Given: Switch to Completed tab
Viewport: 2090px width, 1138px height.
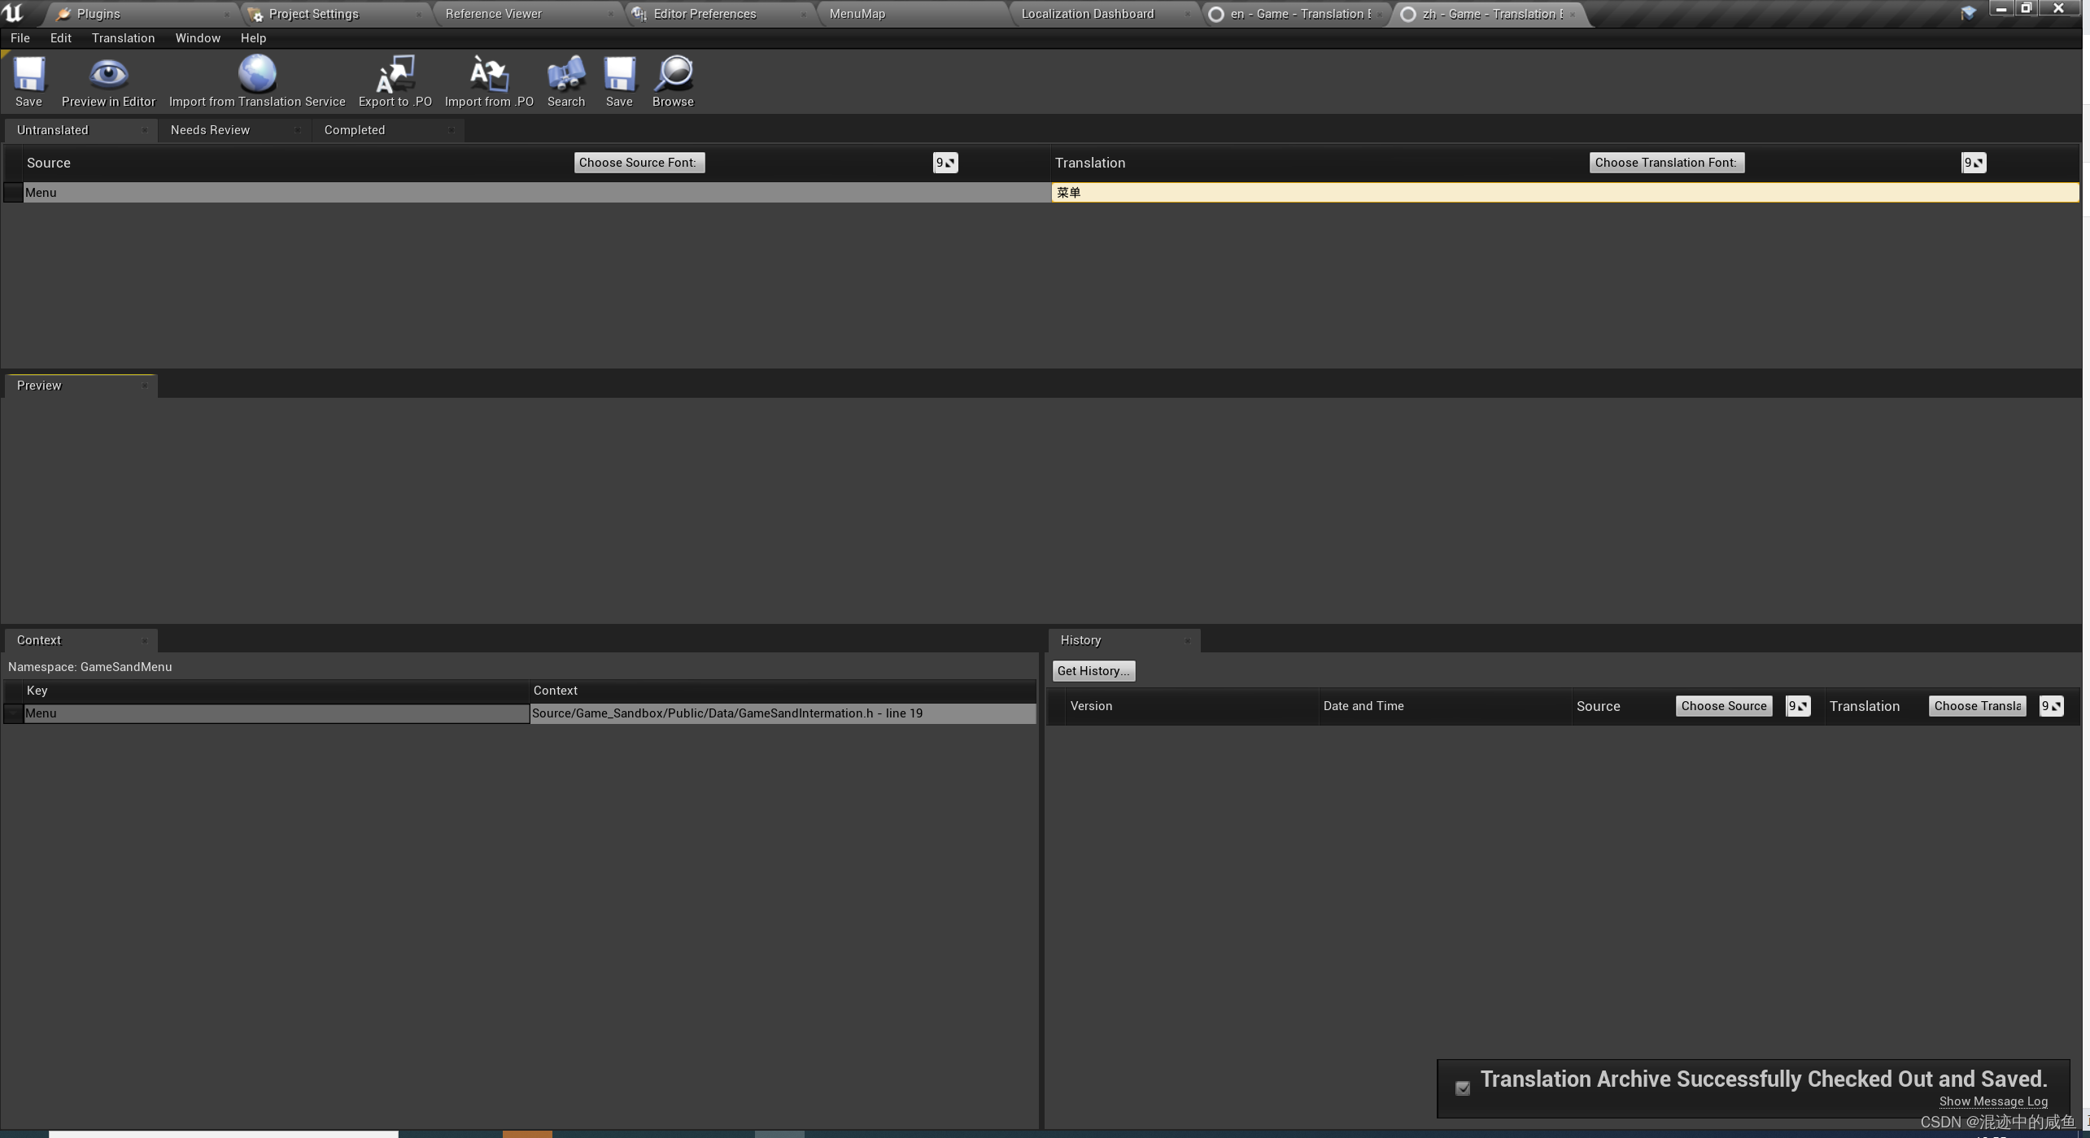Looking at the screenshot, I should click(355, 130).
